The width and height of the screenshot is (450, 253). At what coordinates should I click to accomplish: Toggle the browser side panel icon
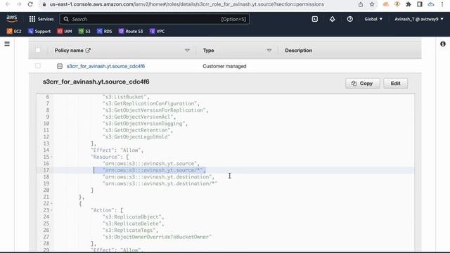tap(420, 4)
